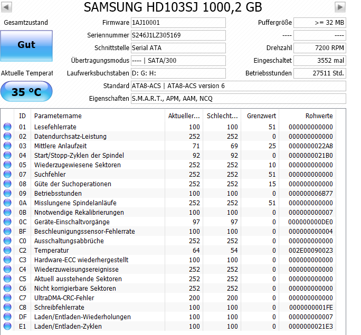Image resolution: width=361 pixels, height=335 pixels.
Task: Select the Wiederzugewiesene Sektoren parameter name
Action: pos(78,165)
